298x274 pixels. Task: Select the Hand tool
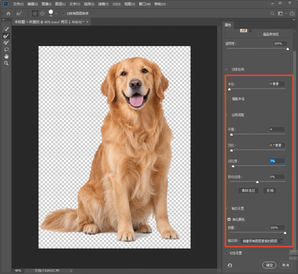(6, 56)
